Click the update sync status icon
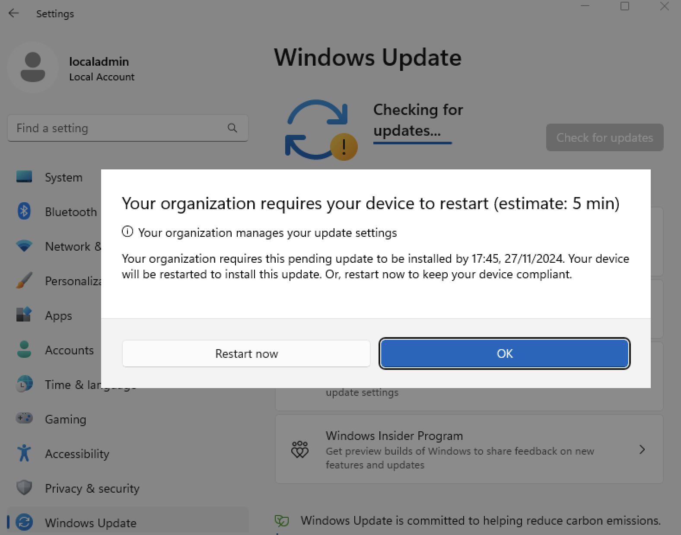681x535 pixels. pos(321,130)
